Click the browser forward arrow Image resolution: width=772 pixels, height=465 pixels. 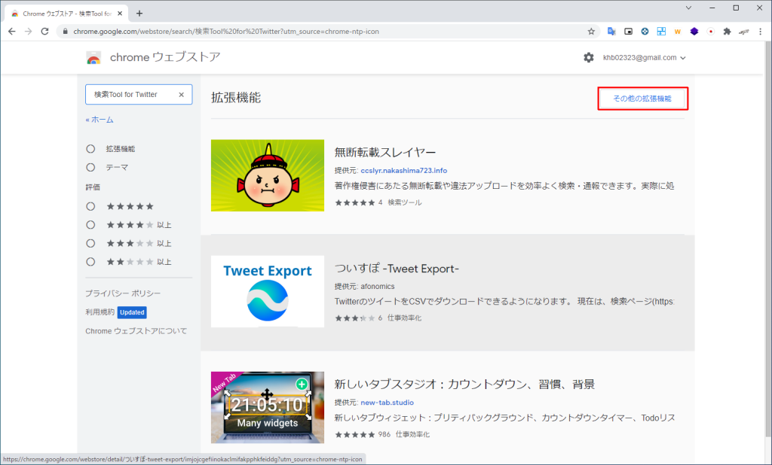click(28, 31)
